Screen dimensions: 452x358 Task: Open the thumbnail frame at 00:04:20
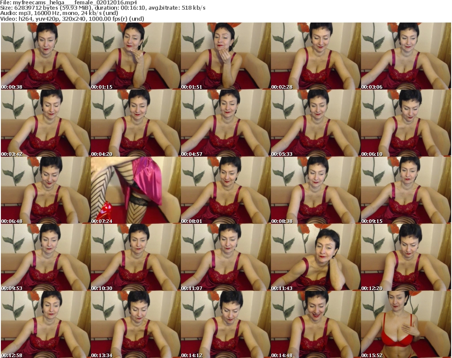tap(136, 123)
